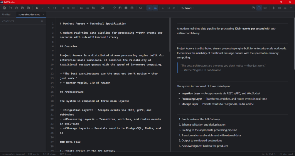Create a new file with the toolbar icon
The height and width of the screenshot is (156, 295).
click(4, 8)
